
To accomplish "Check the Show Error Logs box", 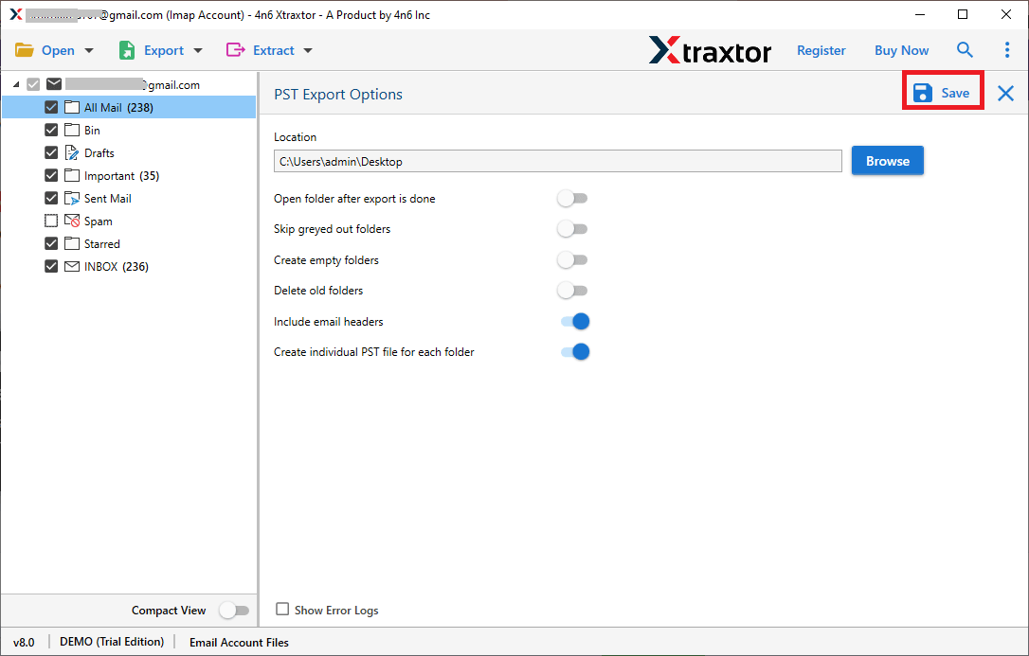I will tap(281, 610).
